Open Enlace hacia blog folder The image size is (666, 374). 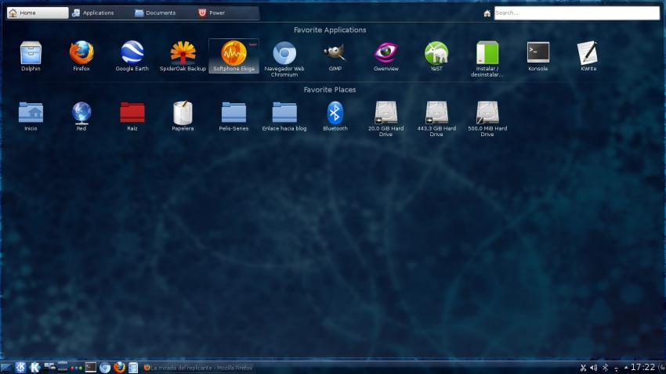click(284, 116)
